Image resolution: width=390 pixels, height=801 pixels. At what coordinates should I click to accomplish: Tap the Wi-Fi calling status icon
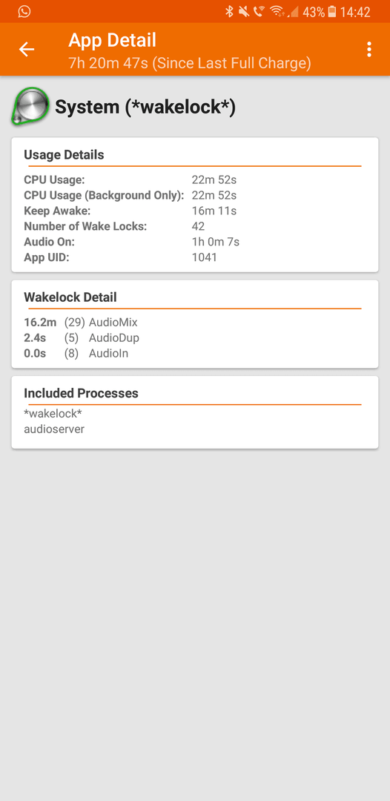tap(260, 12)
